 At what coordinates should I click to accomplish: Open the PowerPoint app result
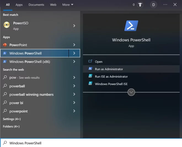coord(35,45)
